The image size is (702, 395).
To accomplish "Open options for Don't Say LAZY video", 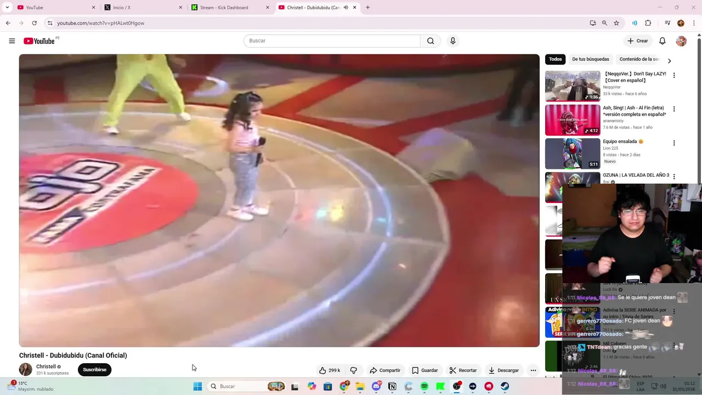I will pyautogui.click(x=674, y=75).
